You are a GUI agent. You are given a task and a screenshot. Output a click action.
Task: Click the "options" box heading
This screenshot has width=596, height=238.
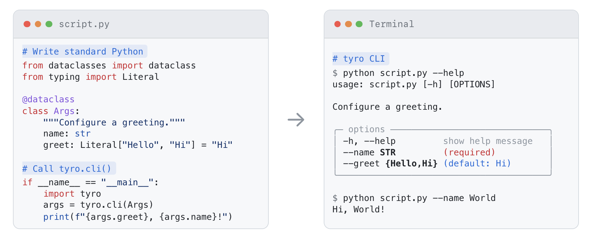click(366, 129)
